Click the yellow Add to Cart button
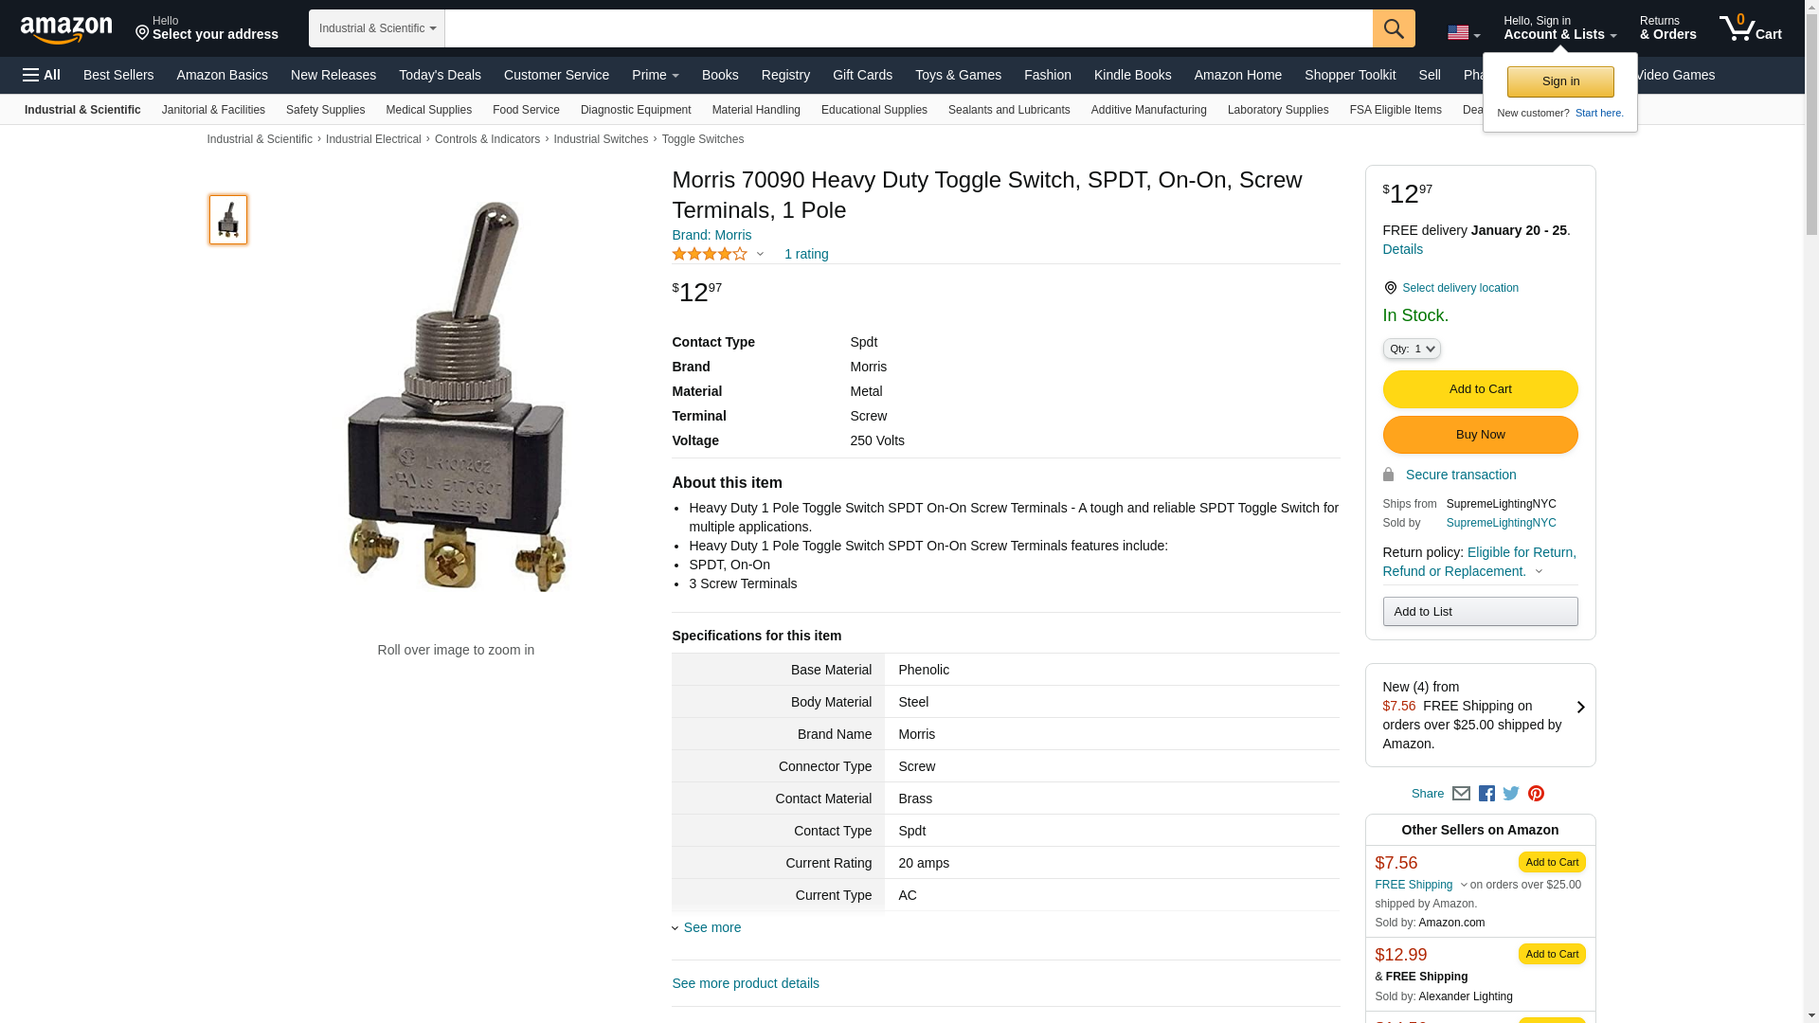The width and height of the screenshot is (1819, 1023). point(1480,389)
